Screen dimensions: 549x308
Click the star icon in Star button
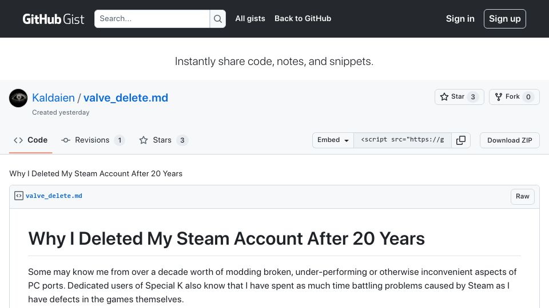click(x=444, y=97)
